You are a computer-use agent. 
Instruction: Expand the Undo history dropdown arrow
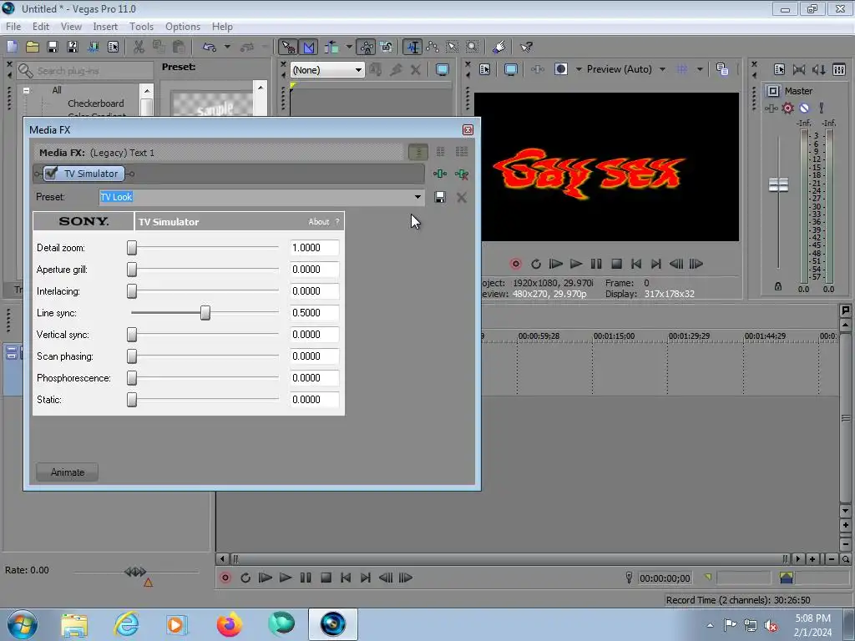(x=227, y=47)
